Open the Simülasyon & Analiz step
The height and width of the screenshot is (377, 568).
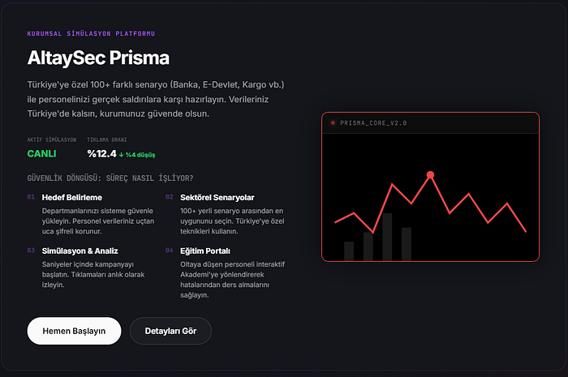point(80,251)
